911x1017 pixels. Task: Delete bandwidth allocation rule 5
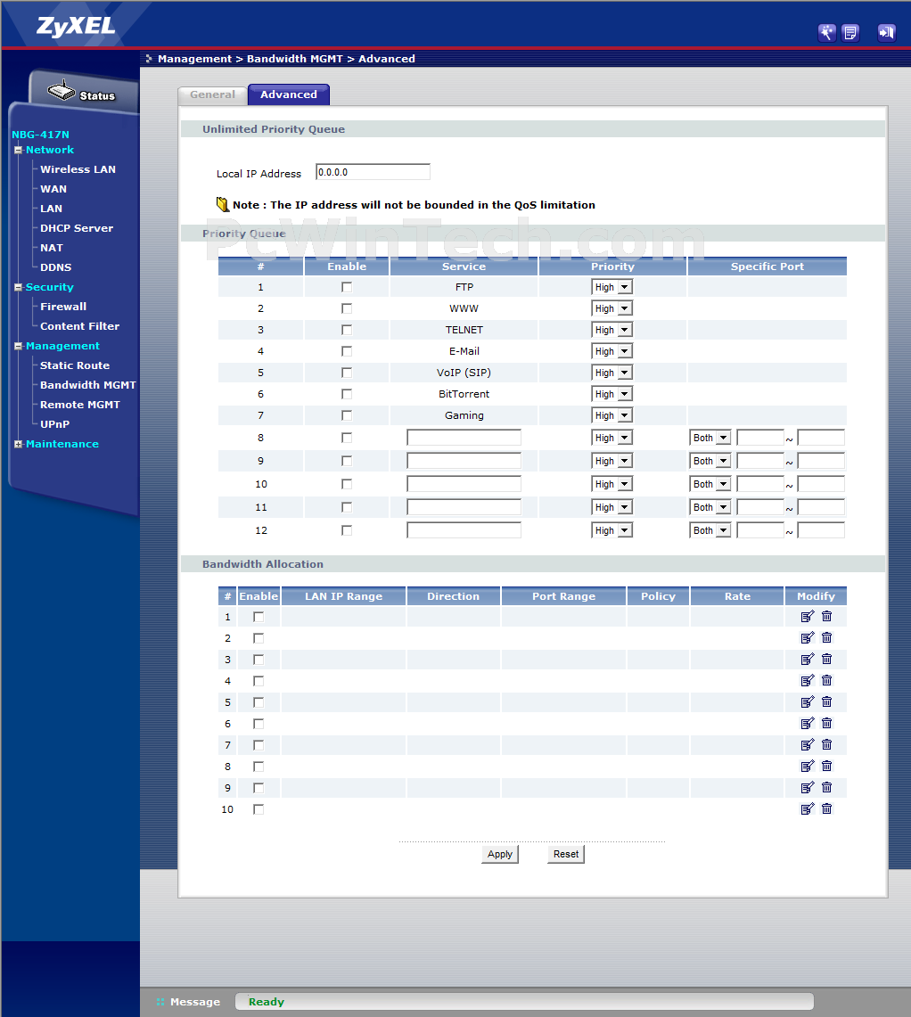(826, 701)
